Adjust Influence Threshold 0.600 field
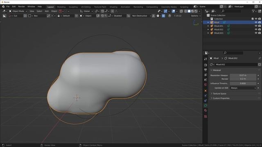 [x=243, y=83]
